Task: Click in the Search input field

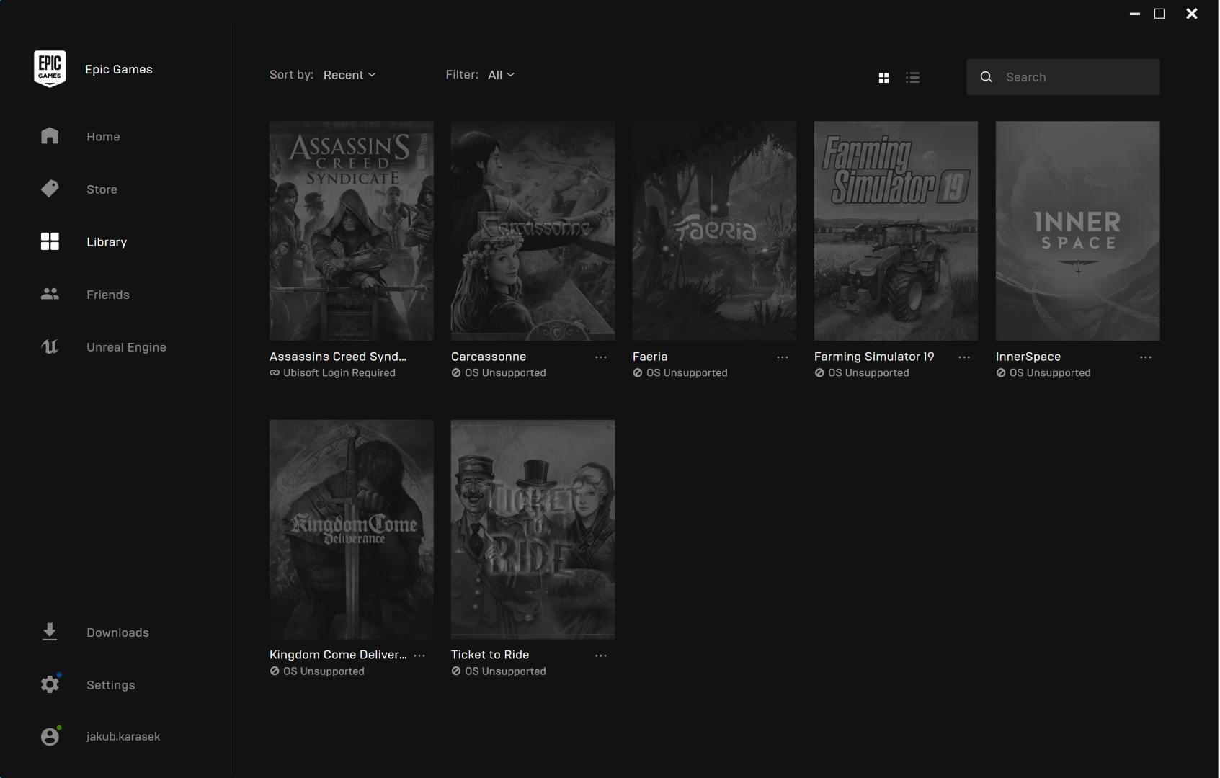Action: pos(1063,77)
